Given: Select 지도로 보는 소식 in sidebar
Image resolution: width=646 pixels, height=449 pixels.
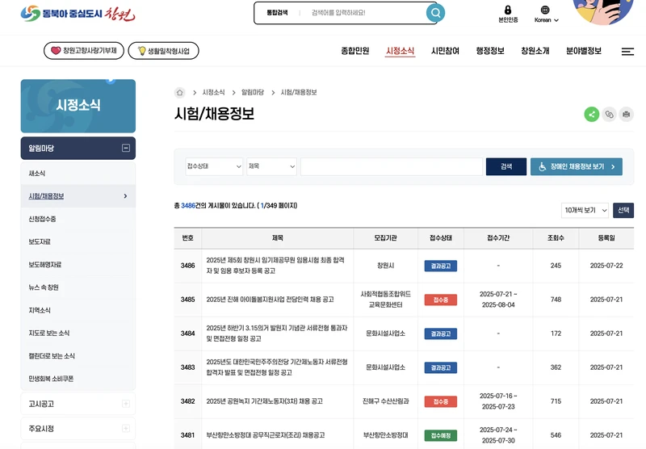Looking at the screenshot, I should (78, 333).
